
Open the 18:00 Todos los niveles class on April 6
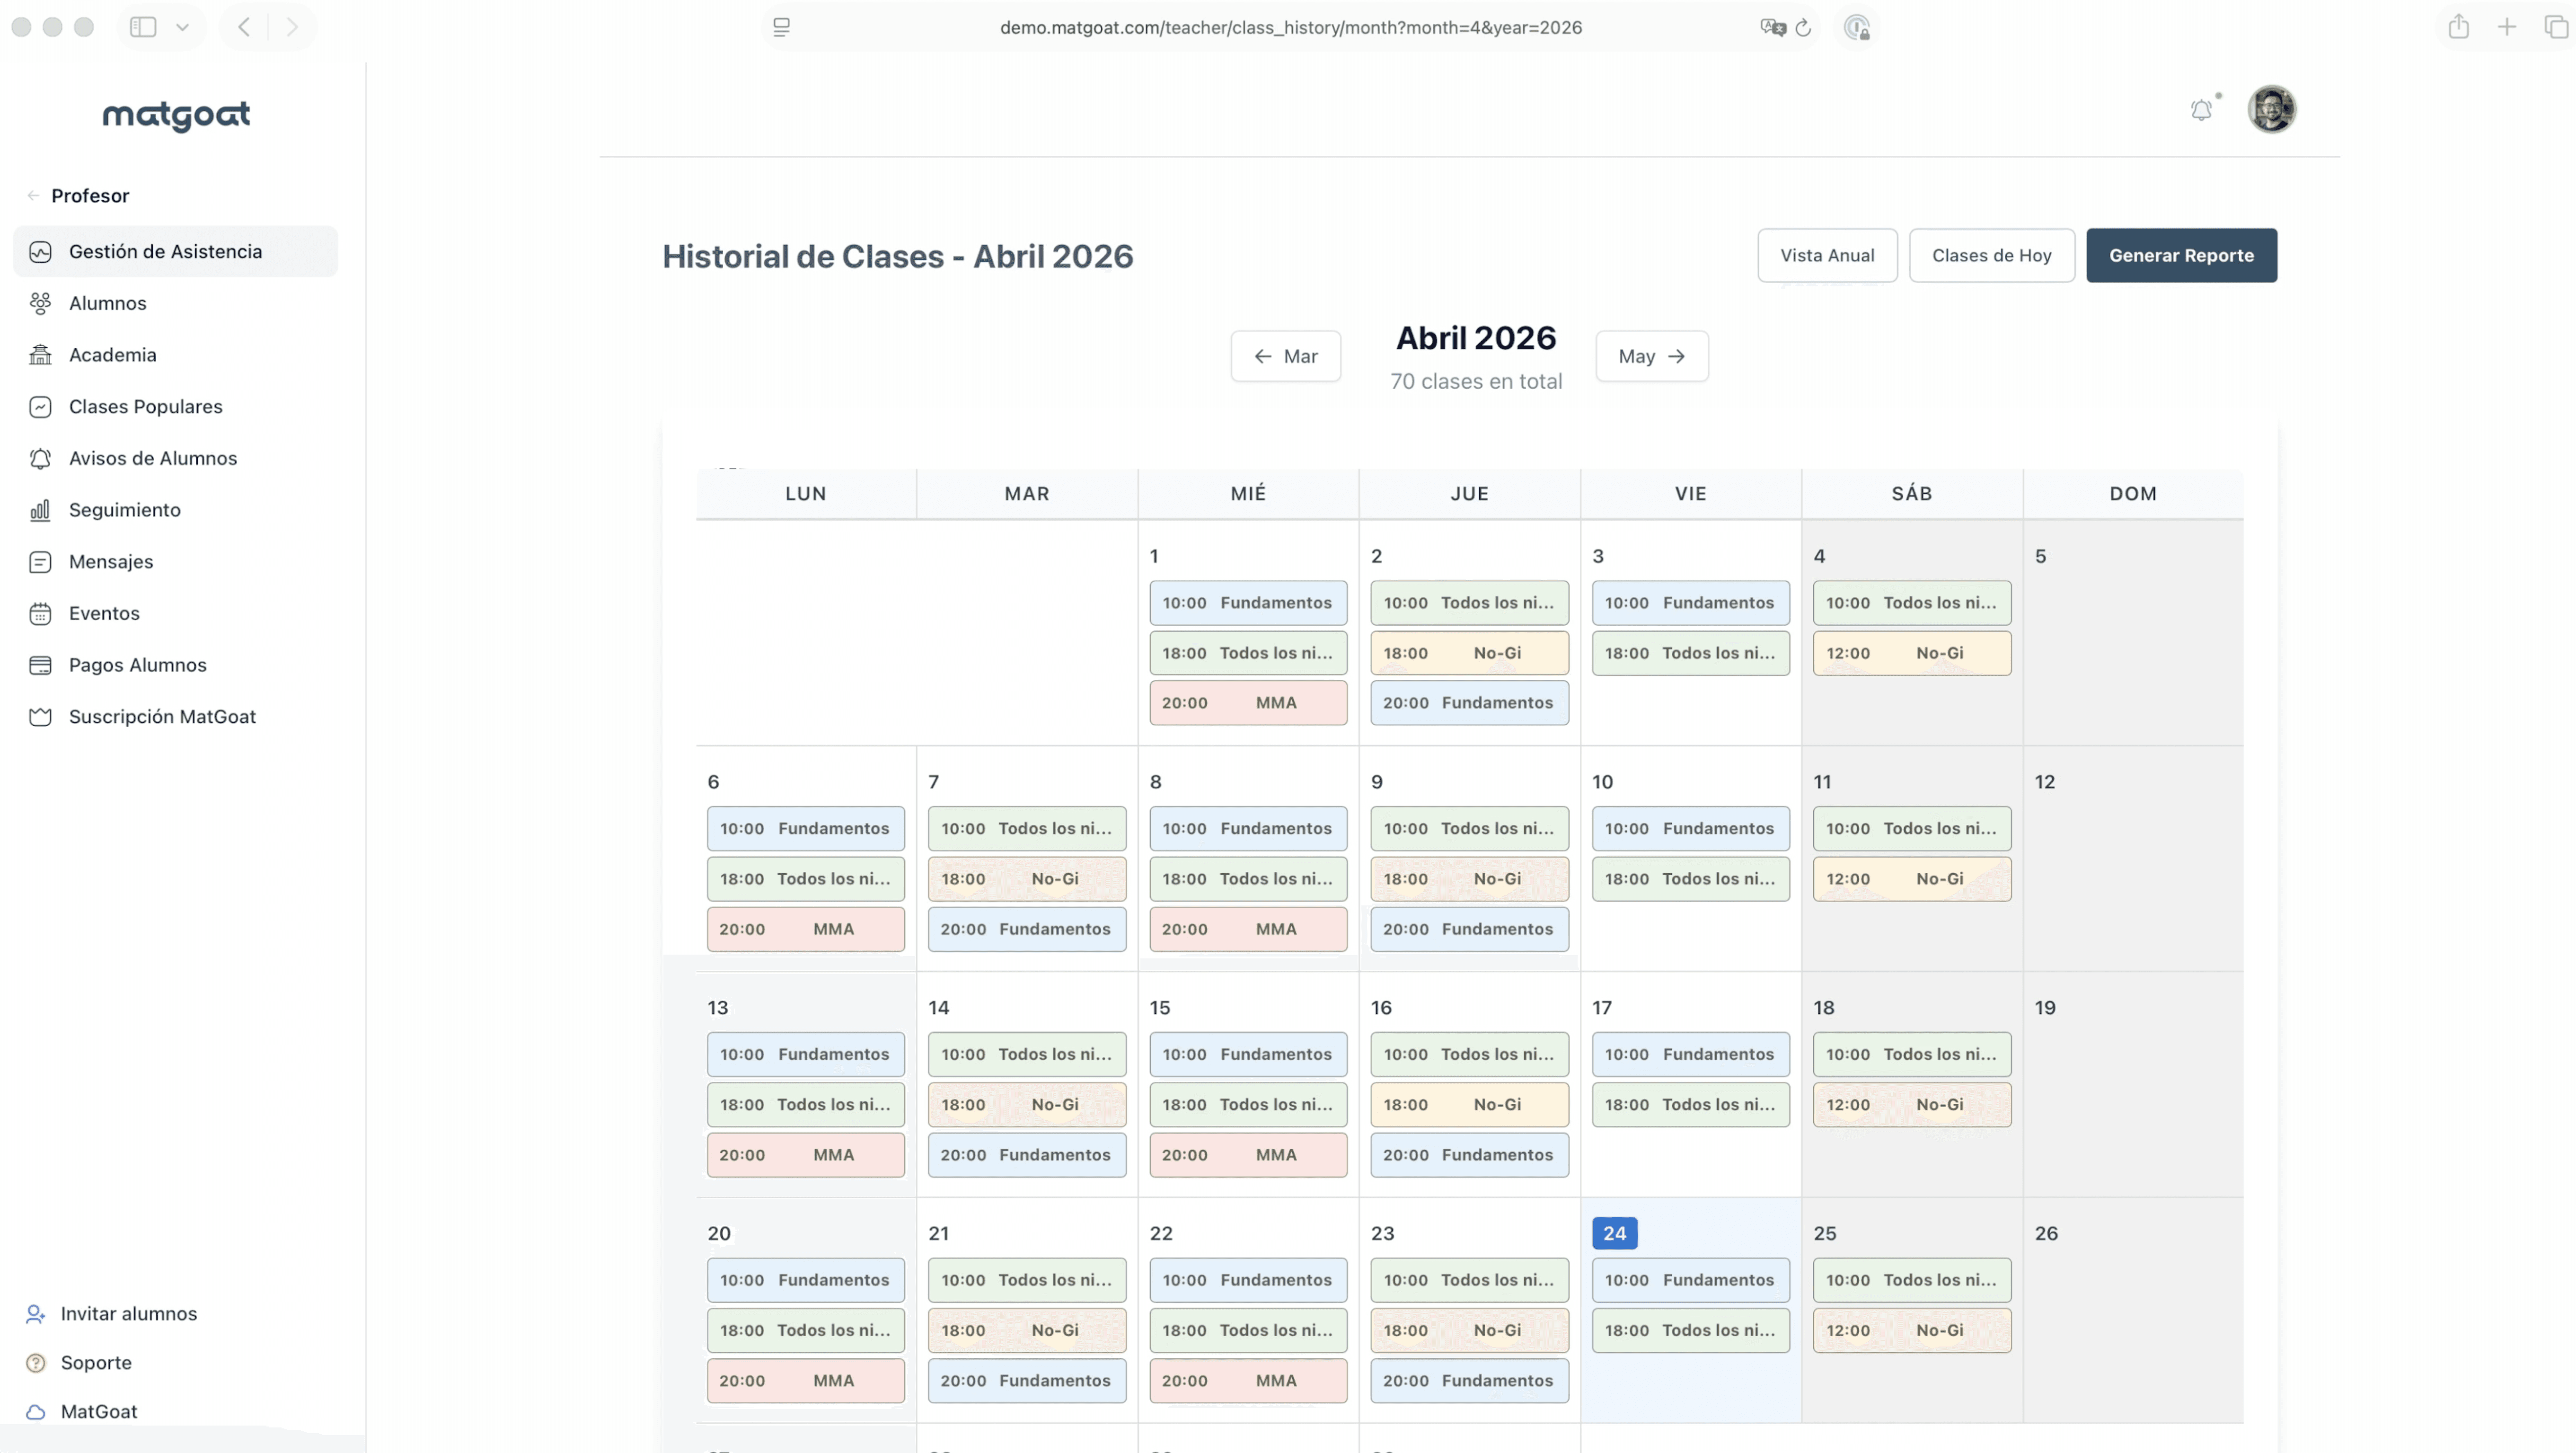pyautogui.click(x=805, y=879)
